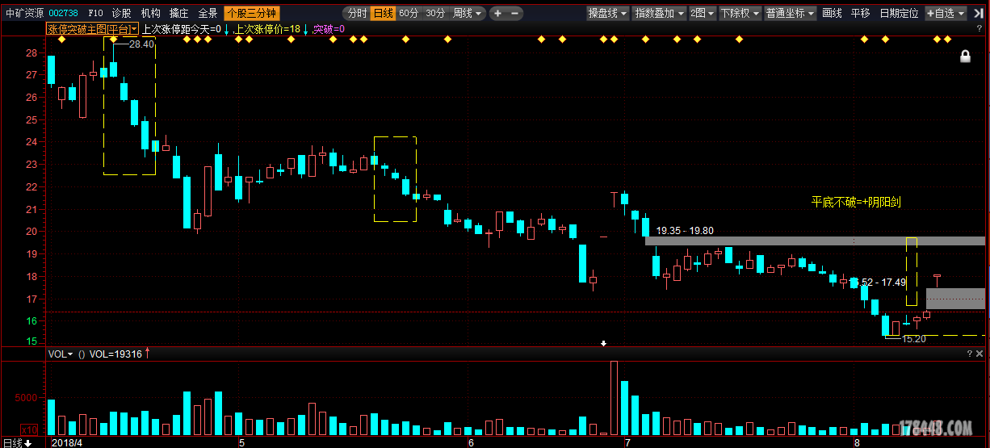Zoom out chart with minus button
Image resolution: width=990 pixels, height=448 pixels.
point(514,14)
